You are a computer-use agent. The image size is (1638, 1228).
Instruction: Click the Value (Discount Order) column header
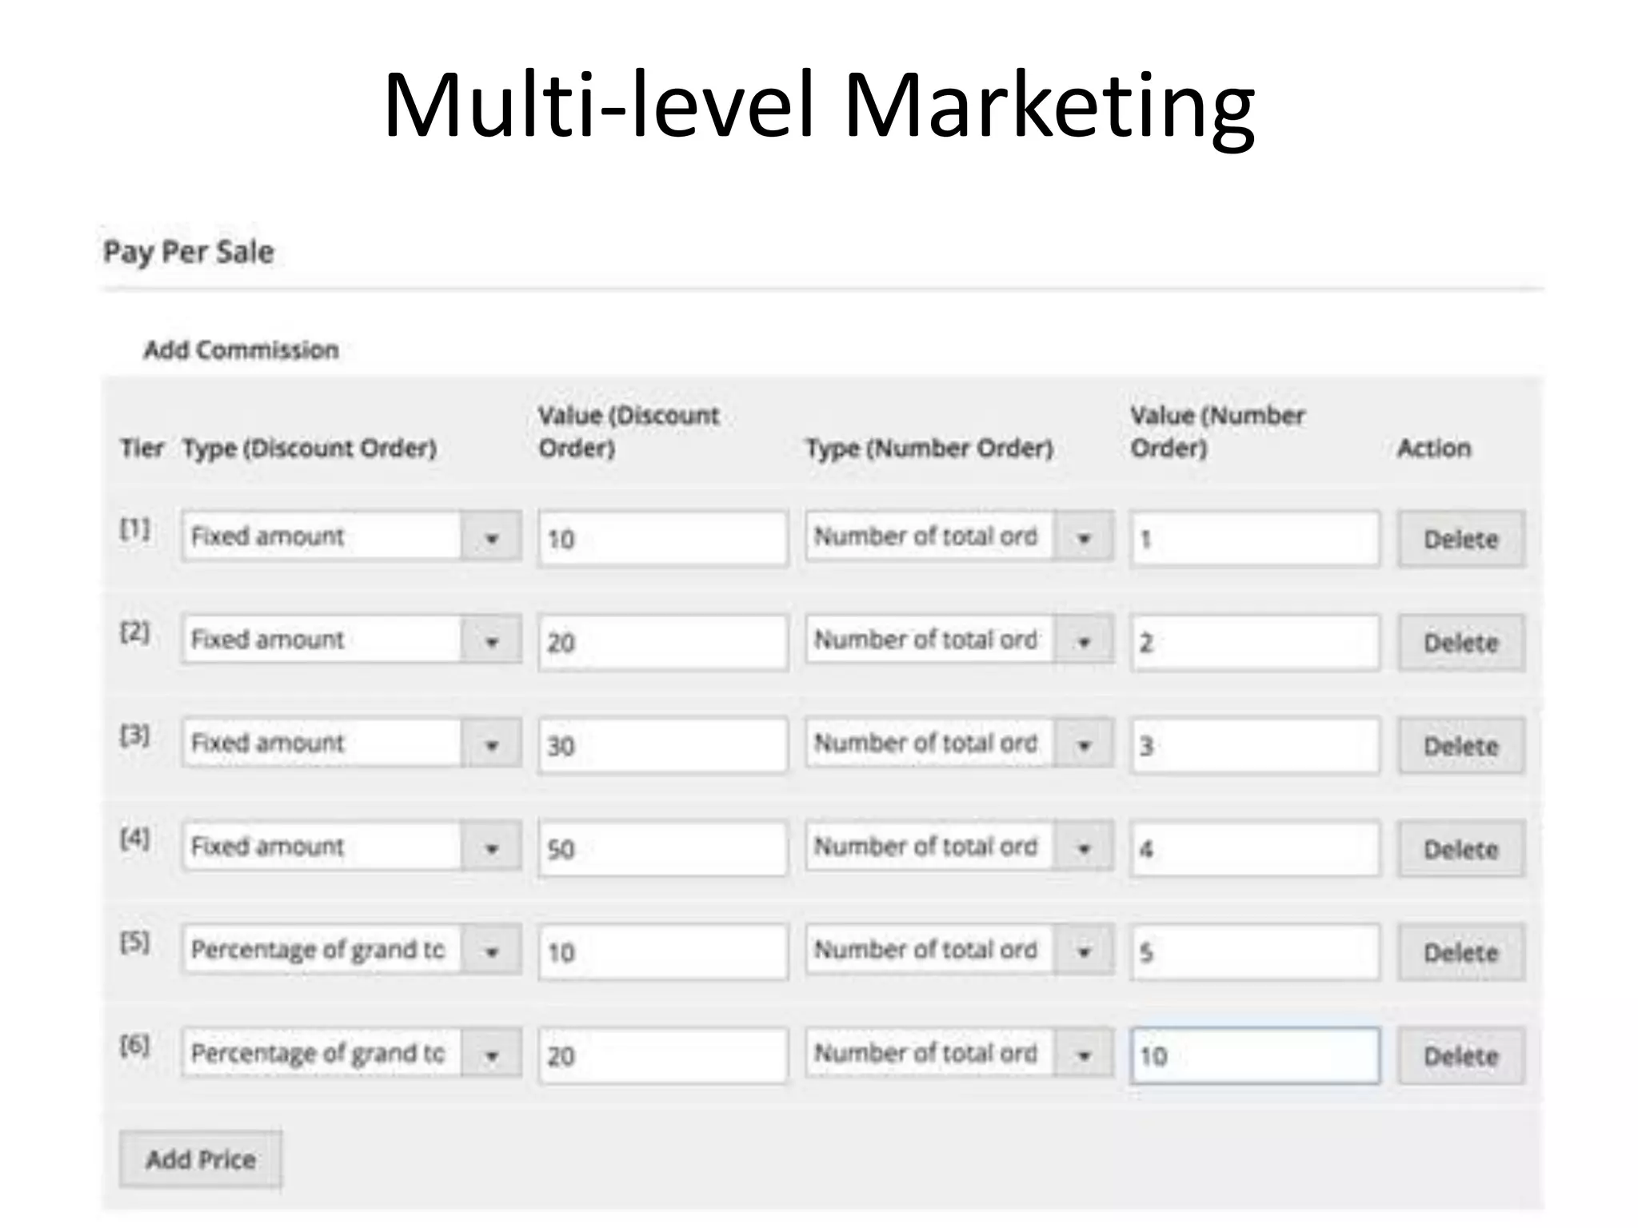[x=629, y=432]
